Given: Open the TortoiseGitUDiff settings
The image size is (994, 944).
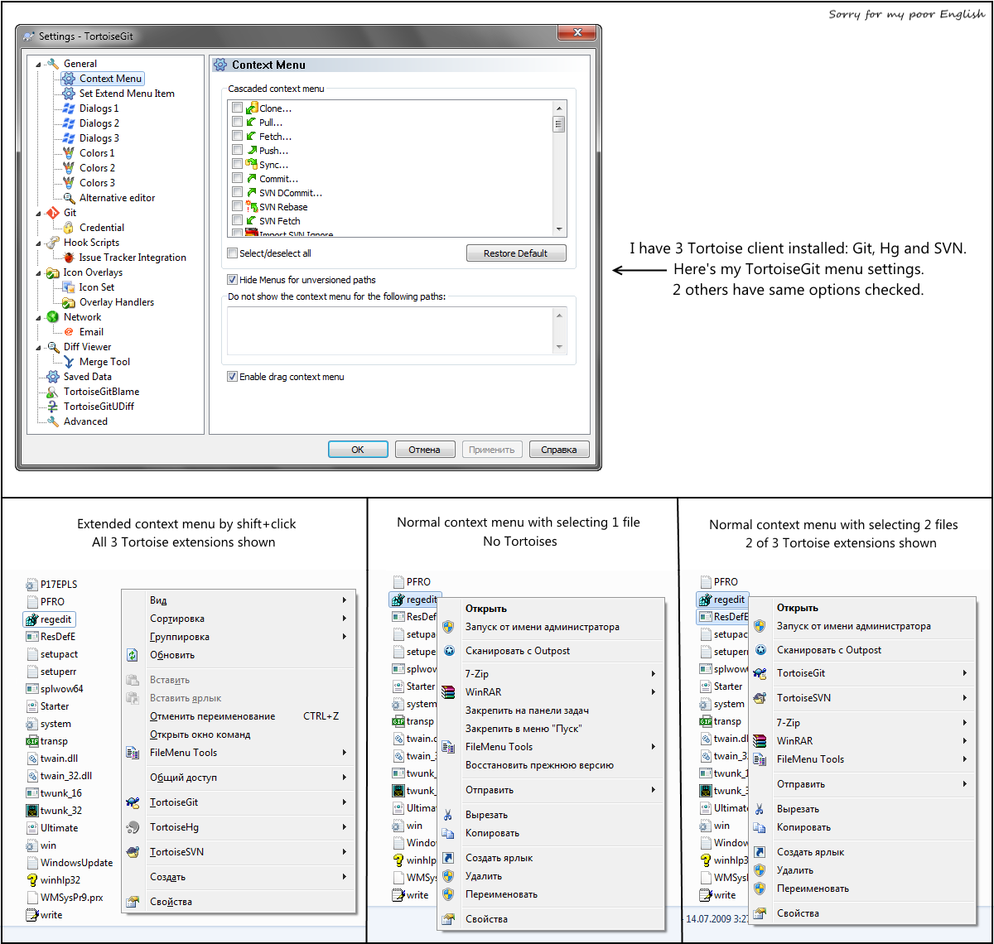Looking at the screenshot, I should coord(99,407).
